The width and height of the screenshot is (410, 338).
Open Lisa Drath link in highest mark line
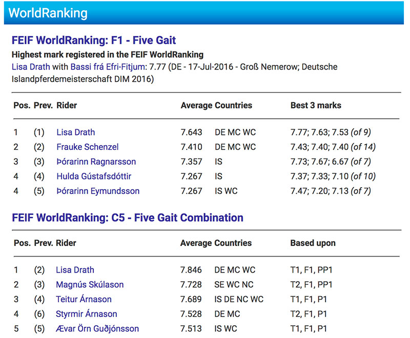(30, 66)
